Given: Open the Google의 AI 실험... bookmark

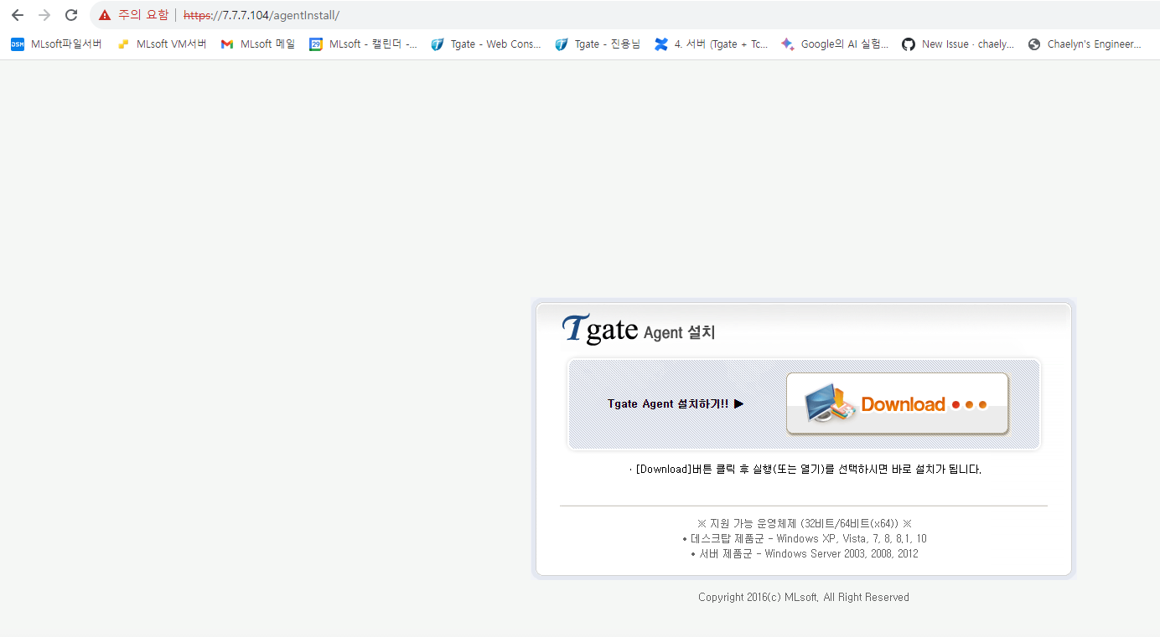Looking at the screenshot, I should coord(835,44).
